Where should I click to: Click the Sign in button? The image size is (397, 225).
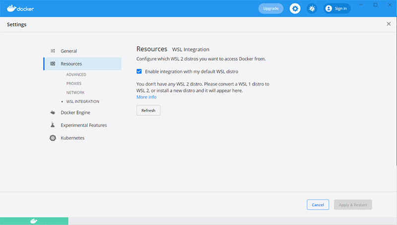pyautogui.click(x=337, y=8)
